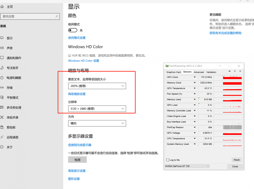Switch to the Advanced tab
Screen dimensions: 254x189
click(x=199, y=72)
